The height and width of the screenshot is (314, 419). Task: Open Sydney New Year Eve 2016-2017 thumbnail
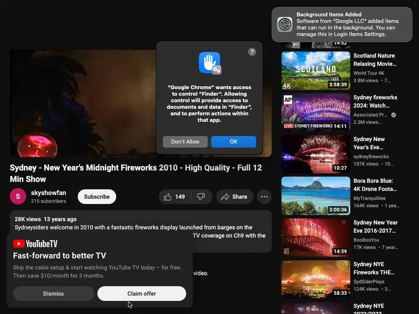click(315, 238)
